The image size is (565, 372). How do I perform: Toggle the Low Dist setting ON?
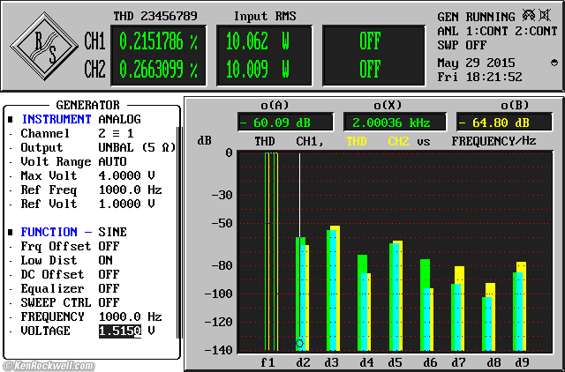click(x=106, y=260)
